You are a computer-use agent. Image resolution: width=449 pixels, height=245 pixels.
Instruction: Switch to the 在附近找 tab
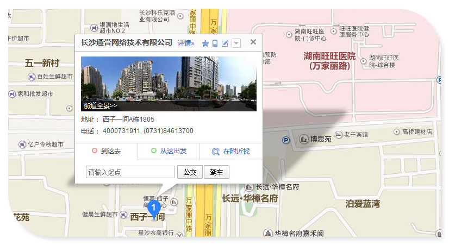click(231, 152)
